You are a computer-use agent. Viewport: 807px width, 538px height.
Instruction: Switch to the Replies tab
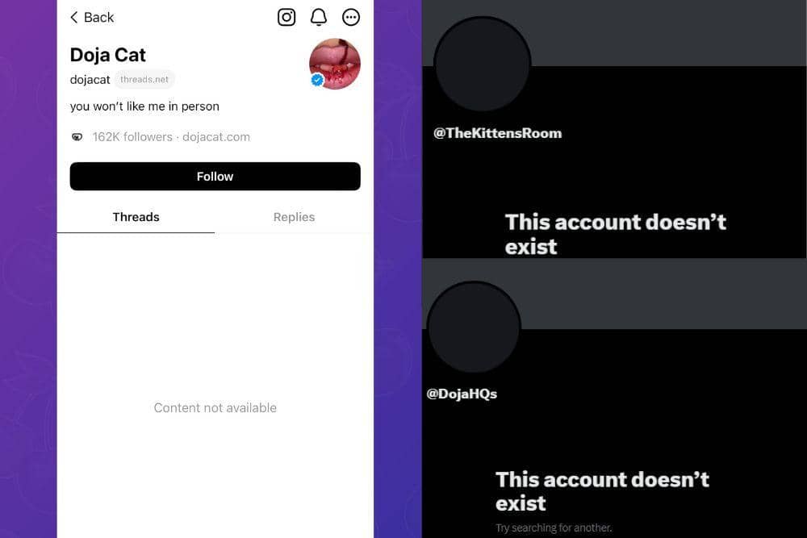click(x=294, y=217)
